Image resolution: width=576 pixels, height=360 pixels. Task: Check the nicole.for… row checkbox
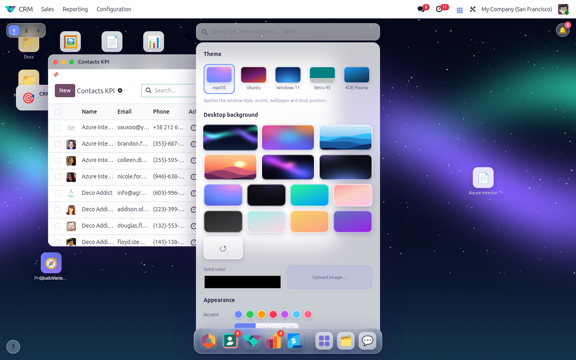tap(58, 177)
